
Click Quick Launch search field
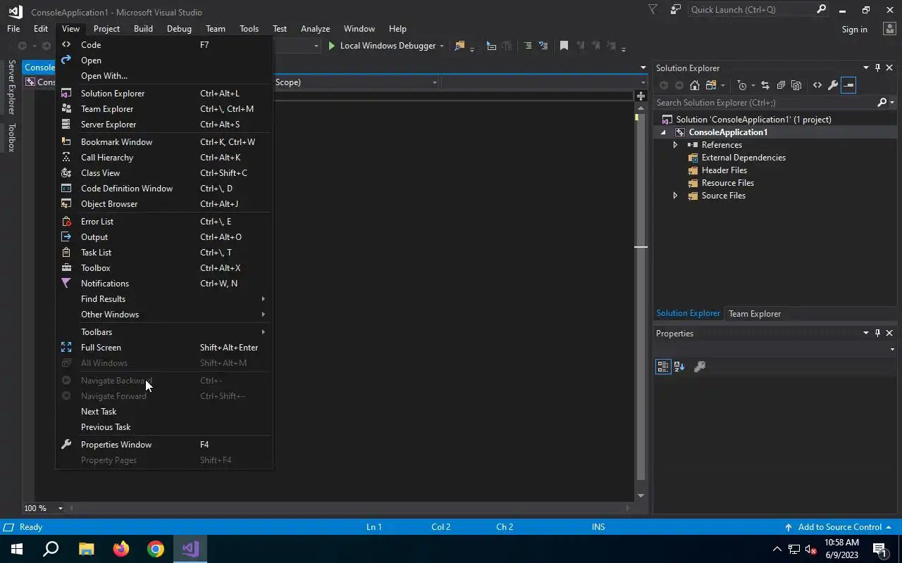pos(751,10)
